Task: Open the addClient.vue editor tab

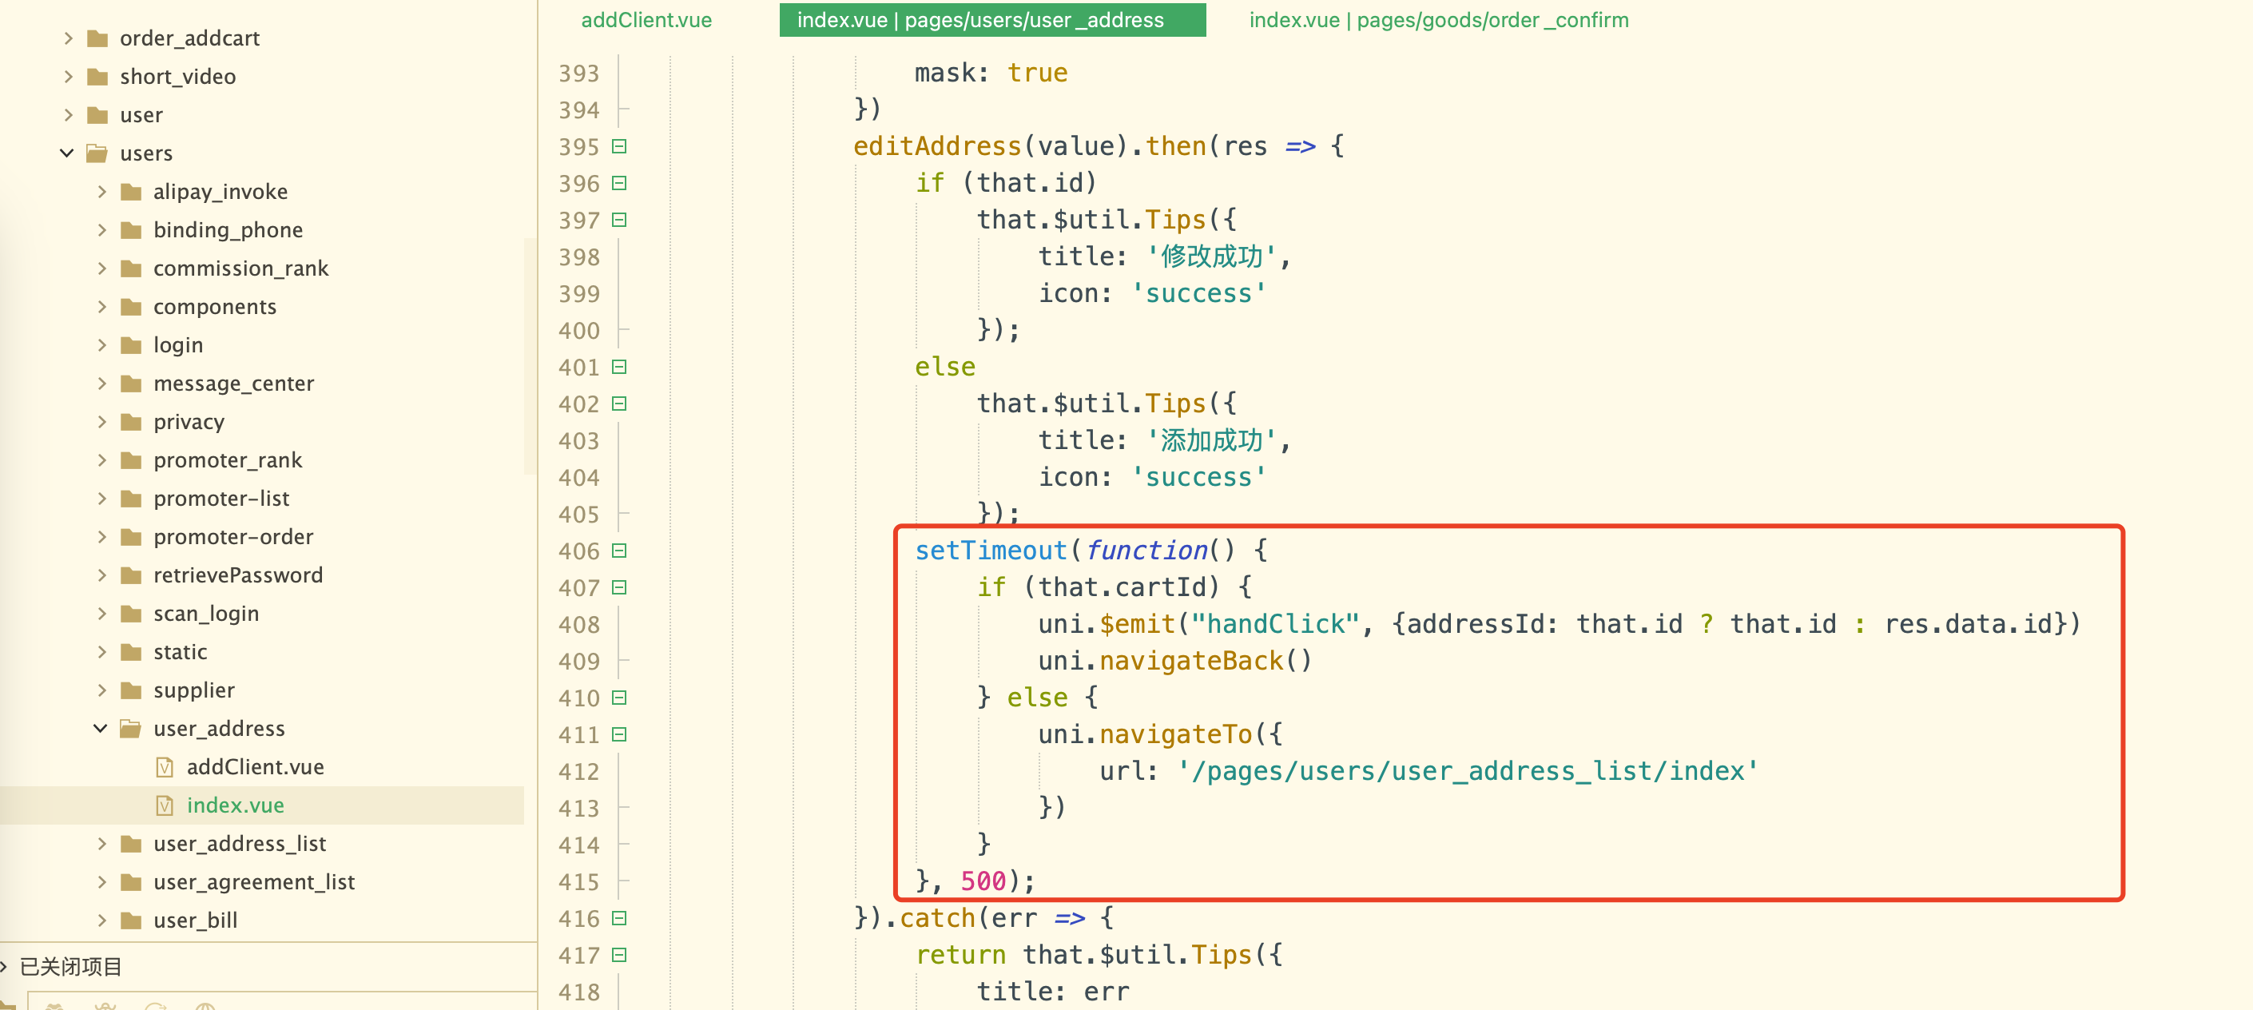Action: pyautogui.click(x=646, y=19)
